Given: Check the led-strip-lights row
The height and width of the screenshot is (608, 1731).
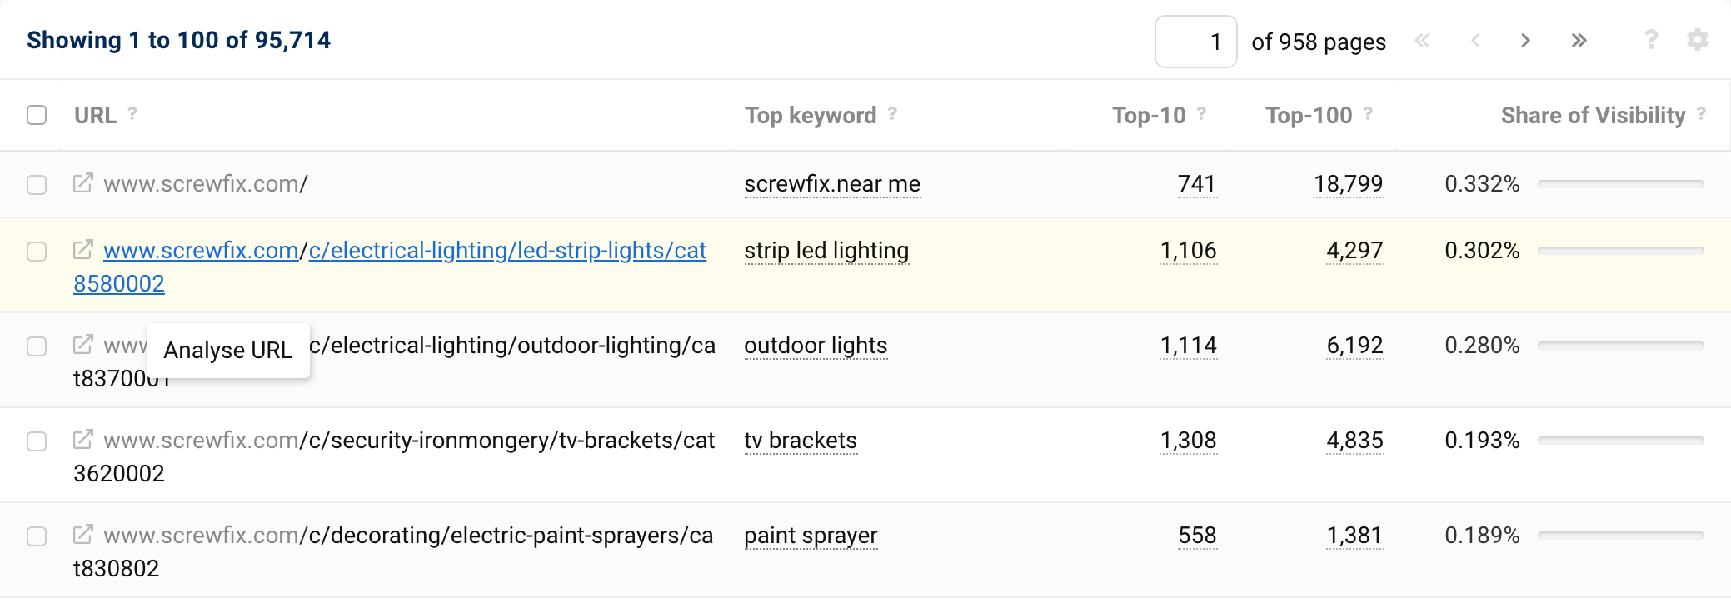Looking at the screenshot, I should (x=37, y=251).
